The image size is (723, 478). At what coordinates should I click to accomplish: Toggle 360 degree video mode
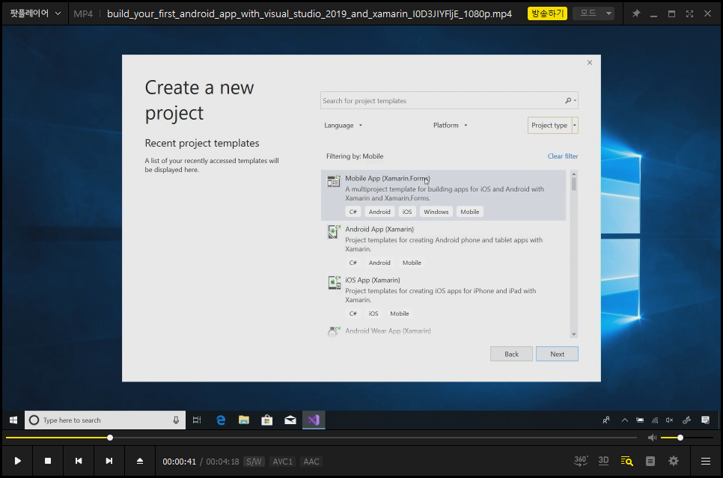(581, 461)
